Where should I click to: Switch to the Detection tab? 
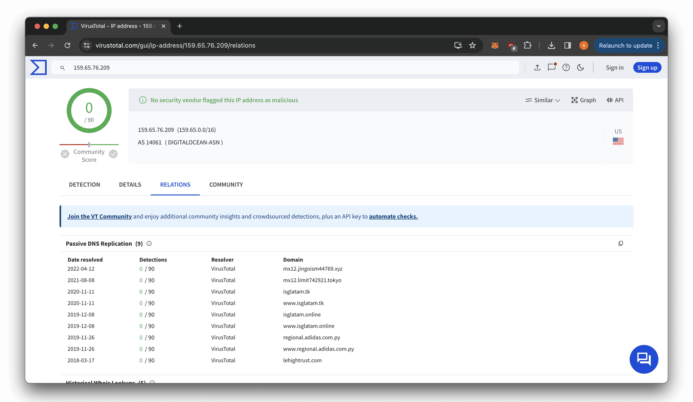point(84,184)
